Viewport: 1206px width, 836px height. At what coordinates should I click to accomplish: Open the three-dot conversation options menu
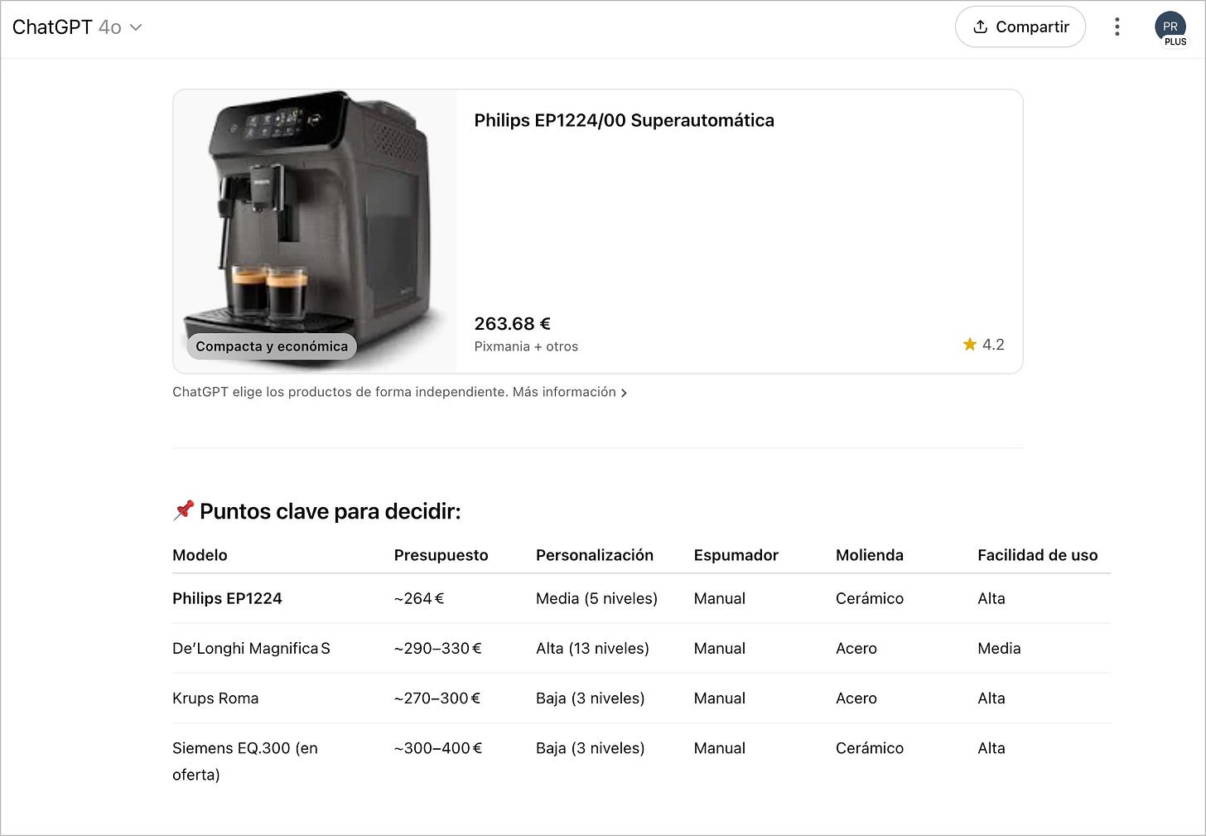click(x=1117, y=27)
